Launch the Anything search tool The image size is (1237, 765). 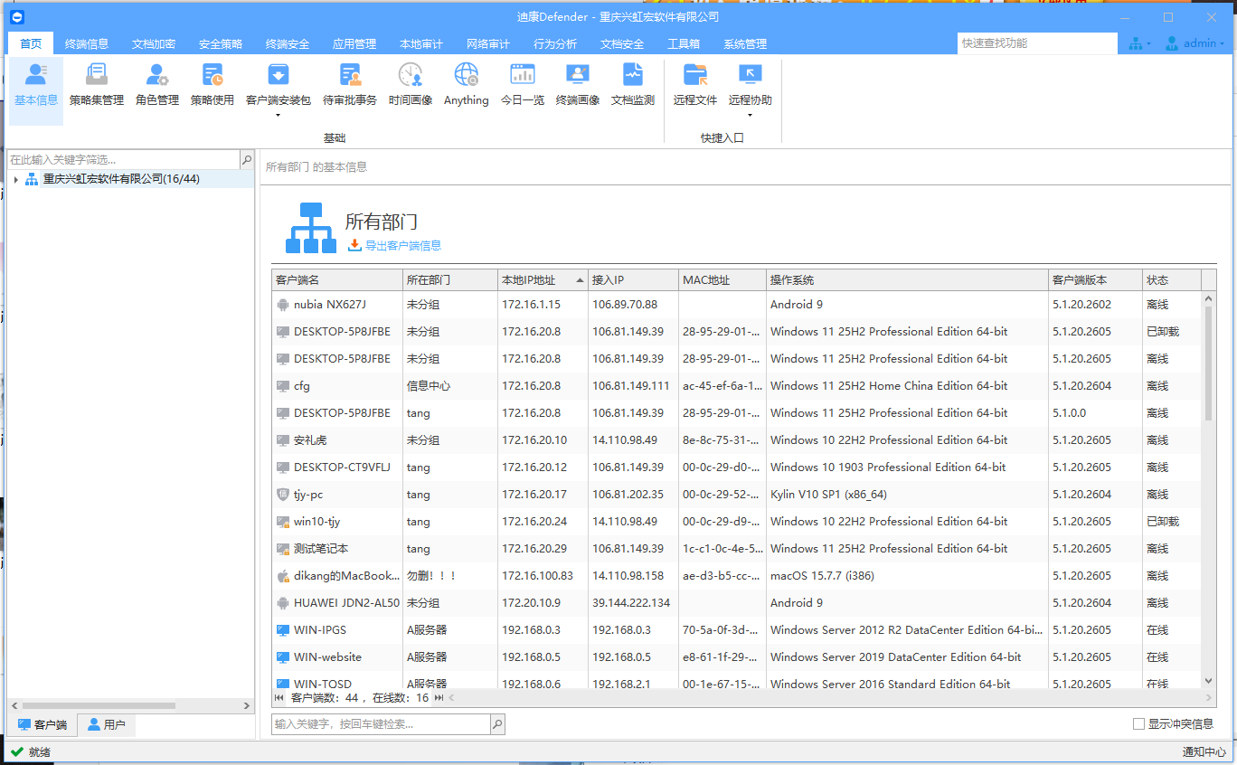tap(467, 86)
